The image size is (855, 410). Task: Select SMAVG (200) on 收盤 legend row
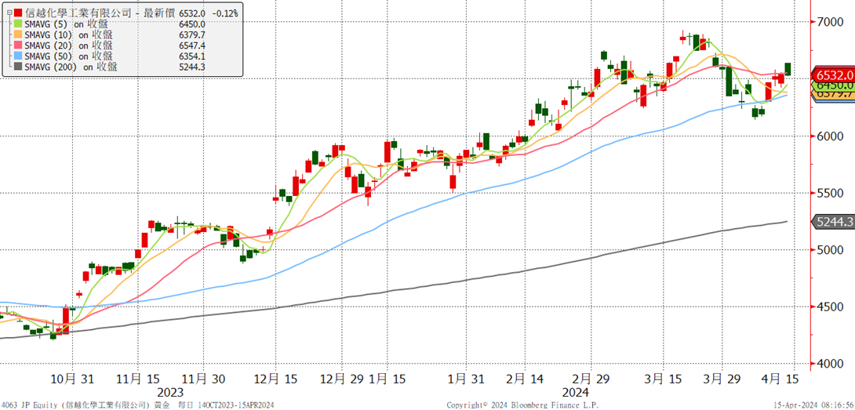pyautogui.click(x=71, y=67)
